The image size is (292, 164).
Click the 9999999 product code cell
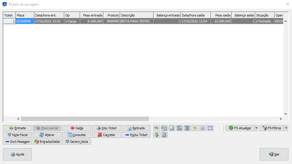pyautogui.click(x=112, y=21)
